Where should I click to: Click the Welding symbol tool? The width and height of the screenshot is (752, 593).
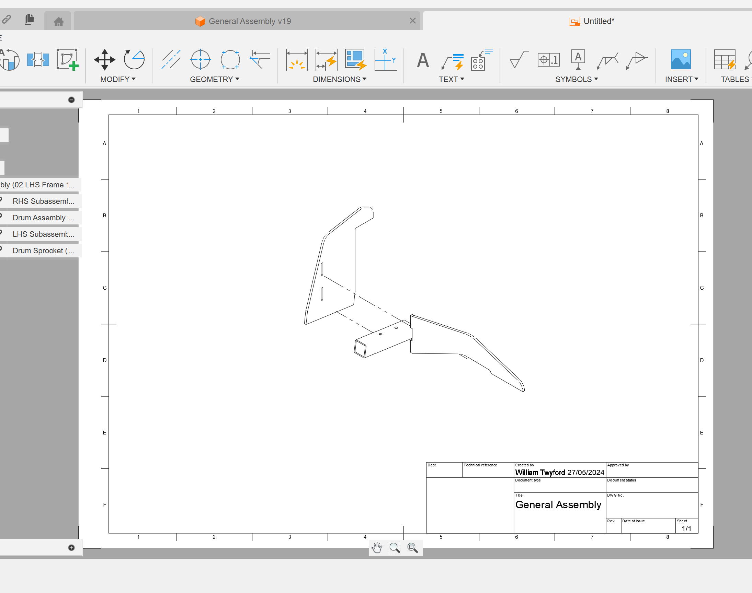(x=607, y=60)
